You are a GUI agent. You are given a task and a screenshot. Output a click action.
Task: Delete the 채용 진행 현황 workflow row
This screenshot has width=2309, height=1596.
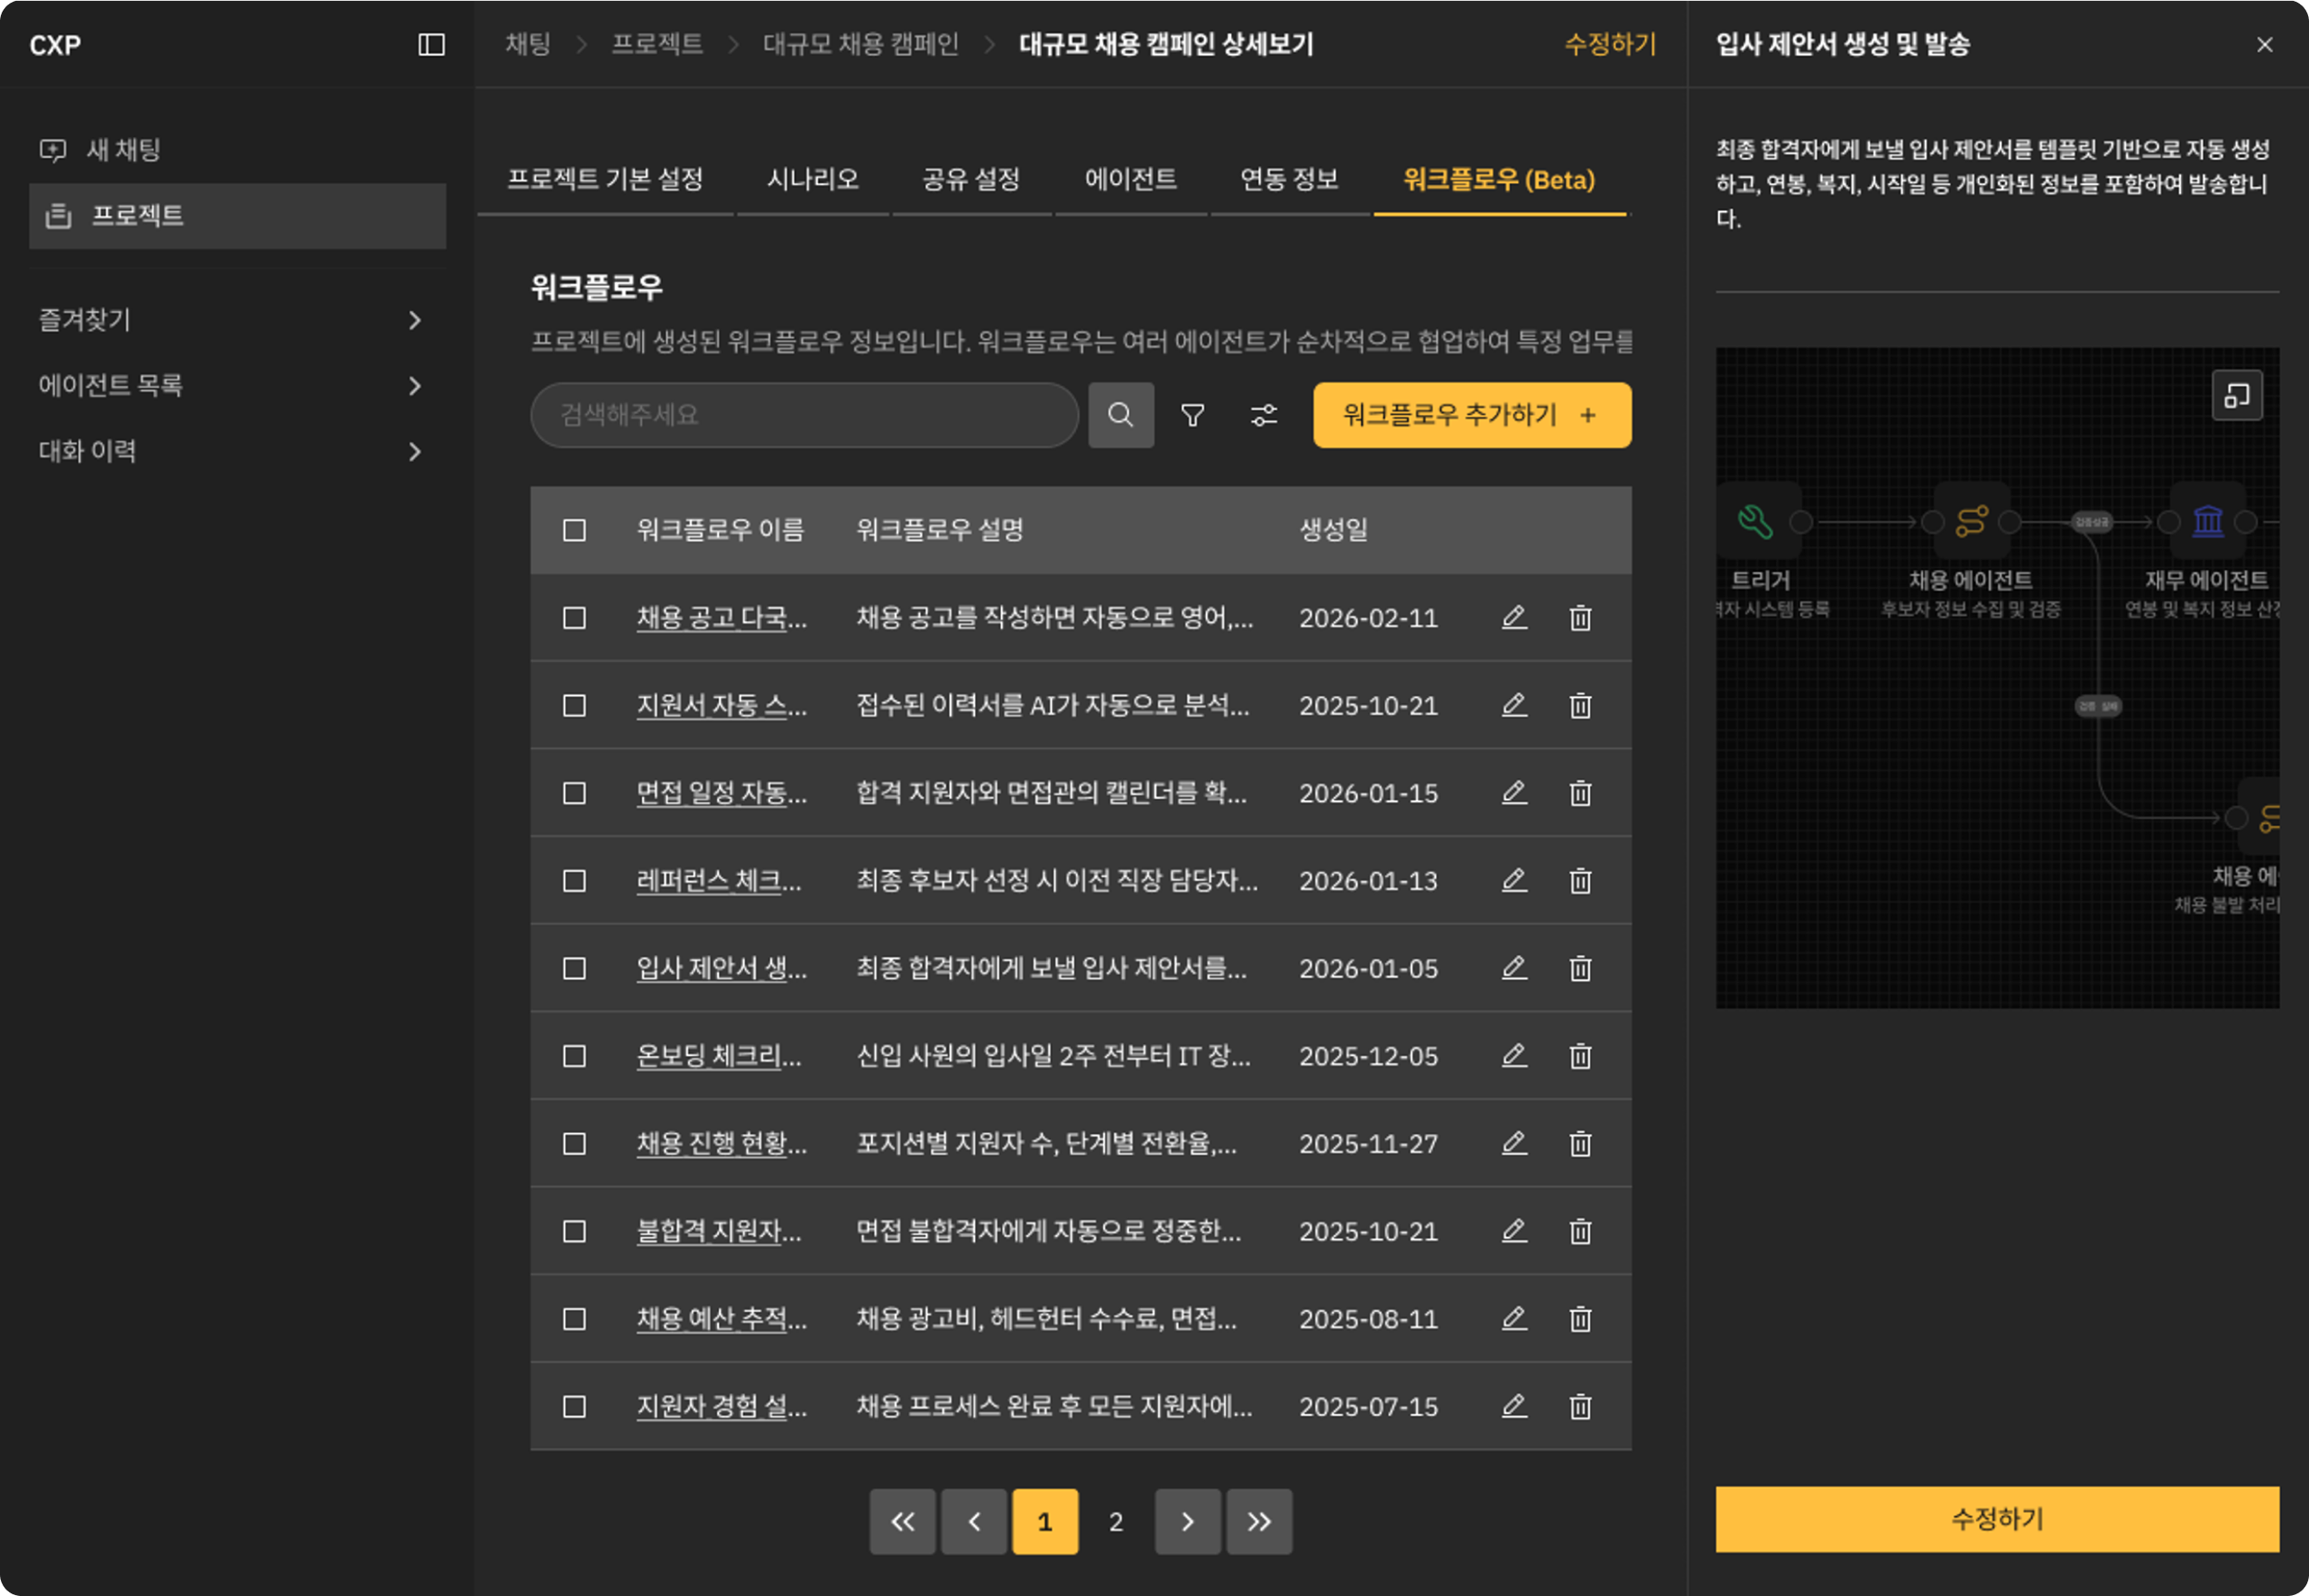(1580, 1143)
